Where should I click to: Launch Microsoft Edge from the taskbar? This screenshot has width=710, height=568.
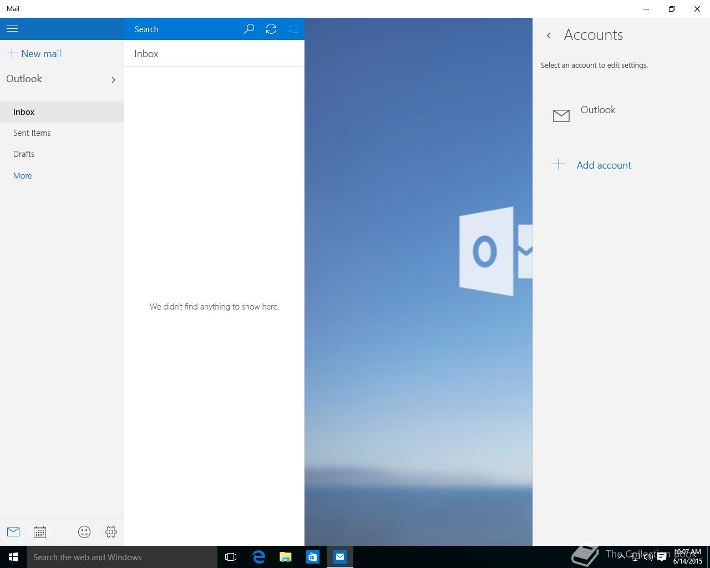pyautogui.click(x=258, y=557)
